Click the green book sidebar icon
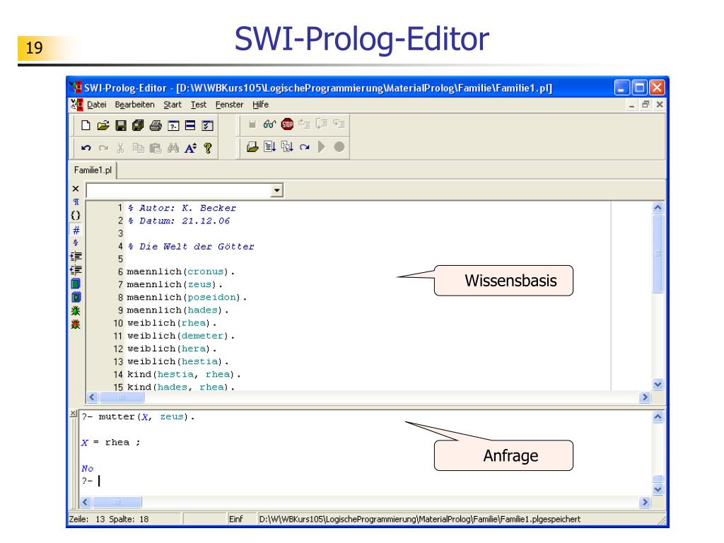The width and height of the screenshot is (724, 543). point(76,283)
